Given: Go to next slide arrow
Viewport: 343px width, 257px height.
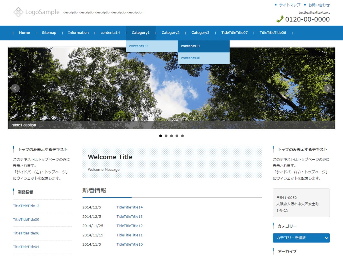Looking at the screenshot, I should (328, 88).
